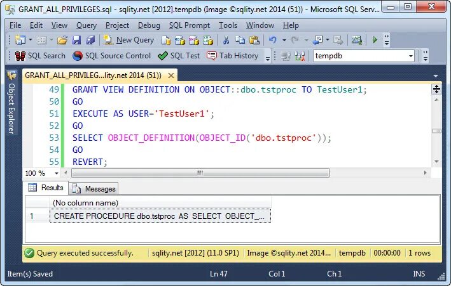
Task: Click the Navigate Backward icon
Action: tap(317, 40)
